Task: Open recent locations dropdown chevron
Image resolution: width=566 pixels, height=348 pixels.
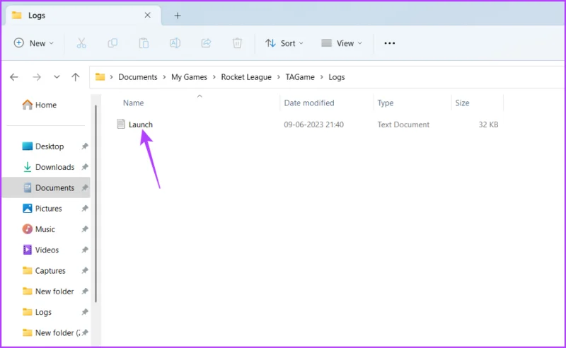Action: (x=57, y=77)
